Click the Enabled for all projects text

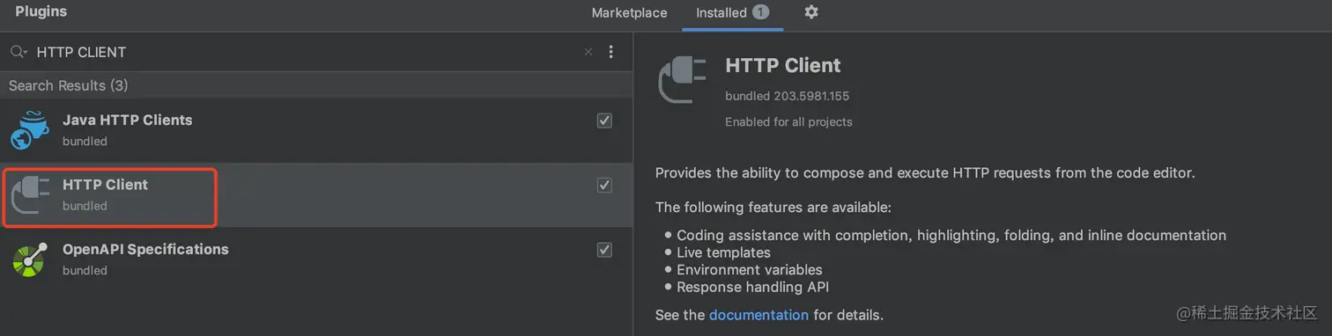click(x=788, y=122)
